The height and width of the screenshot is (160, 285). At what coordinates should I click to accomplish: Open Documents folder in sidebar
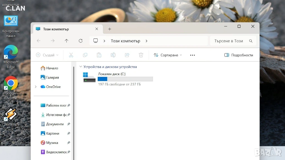coord(55,124)
